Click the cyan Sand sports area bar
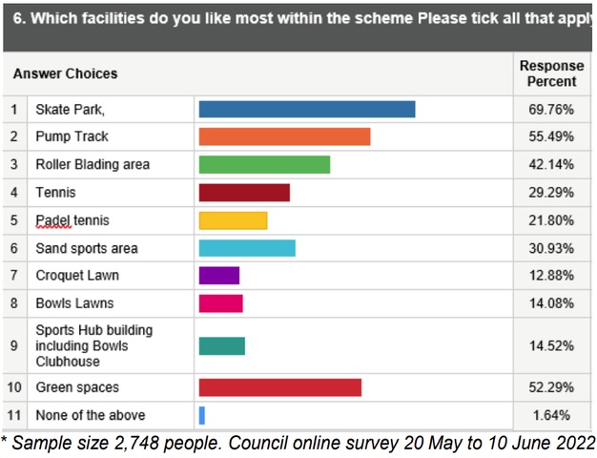The image size is (597, 458). tap(247, 248)
